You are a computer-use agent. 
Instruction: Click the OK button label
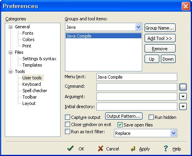click(x=81, y=149)
